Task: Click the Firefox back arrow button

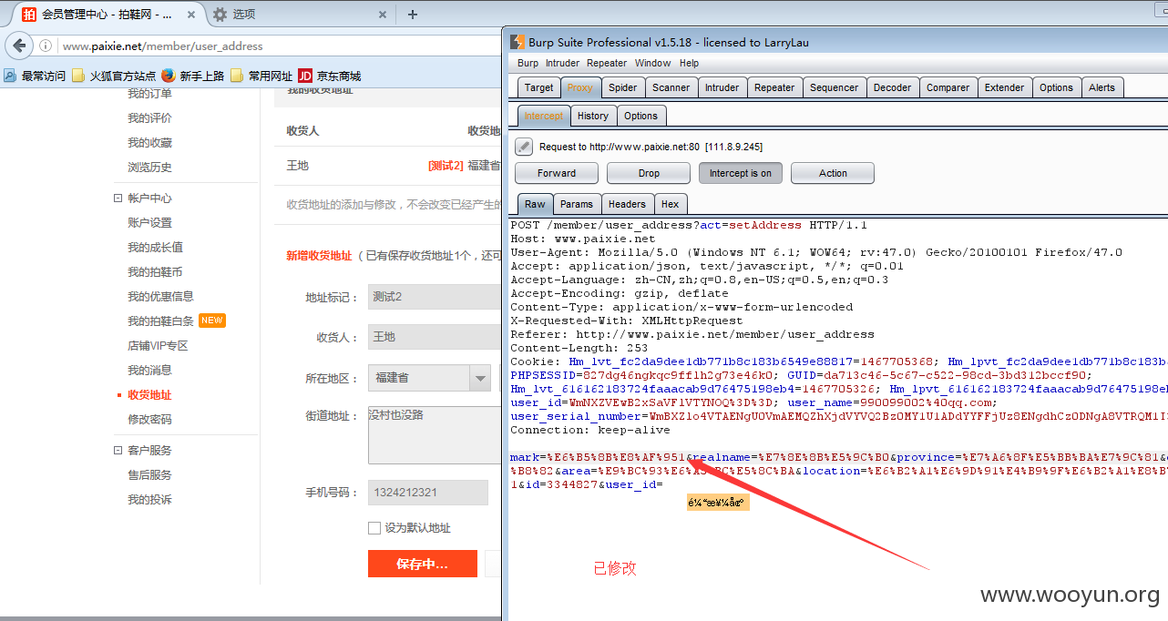Action: (20, 46)
